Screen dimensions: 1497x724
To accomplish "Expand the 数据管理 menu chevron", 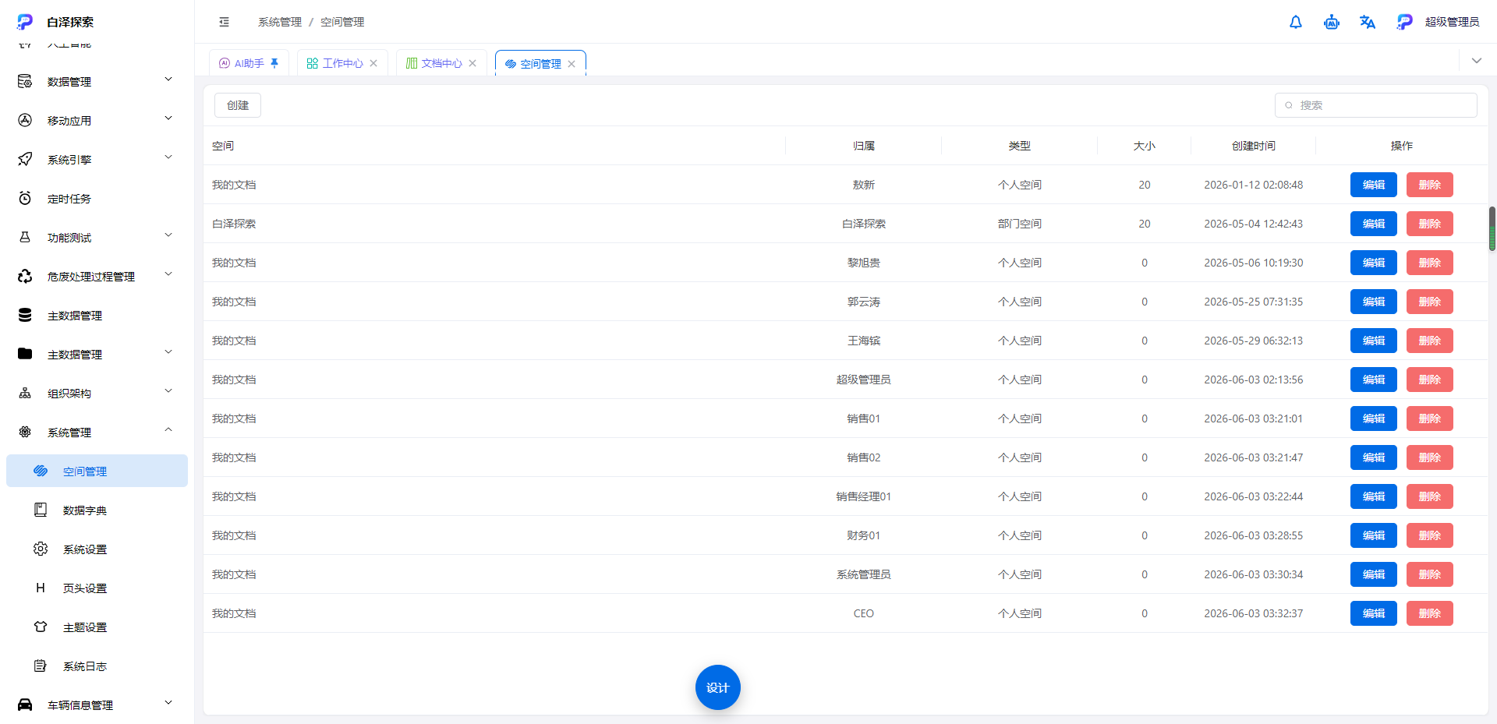I will 168,79.
